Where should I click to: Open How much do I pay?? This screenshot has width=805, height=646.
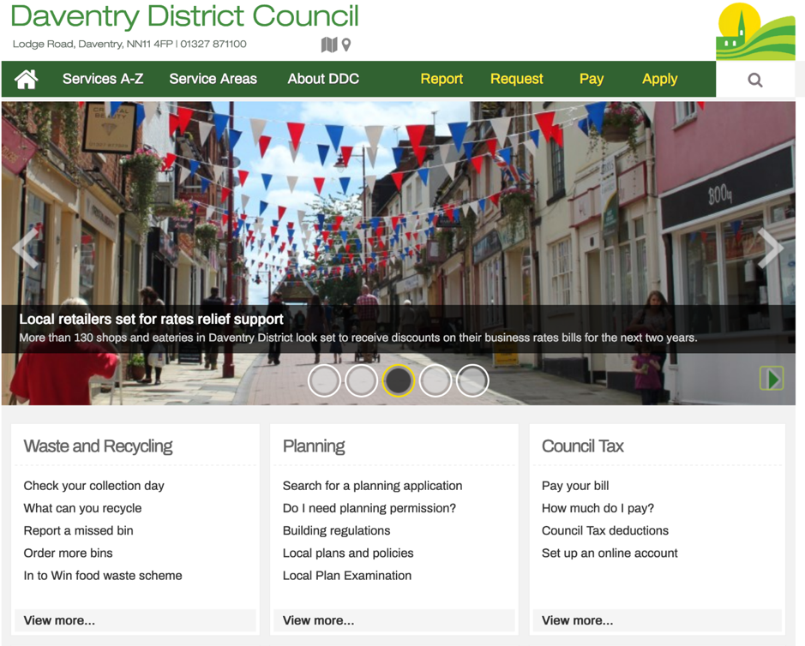coord(598,508)
